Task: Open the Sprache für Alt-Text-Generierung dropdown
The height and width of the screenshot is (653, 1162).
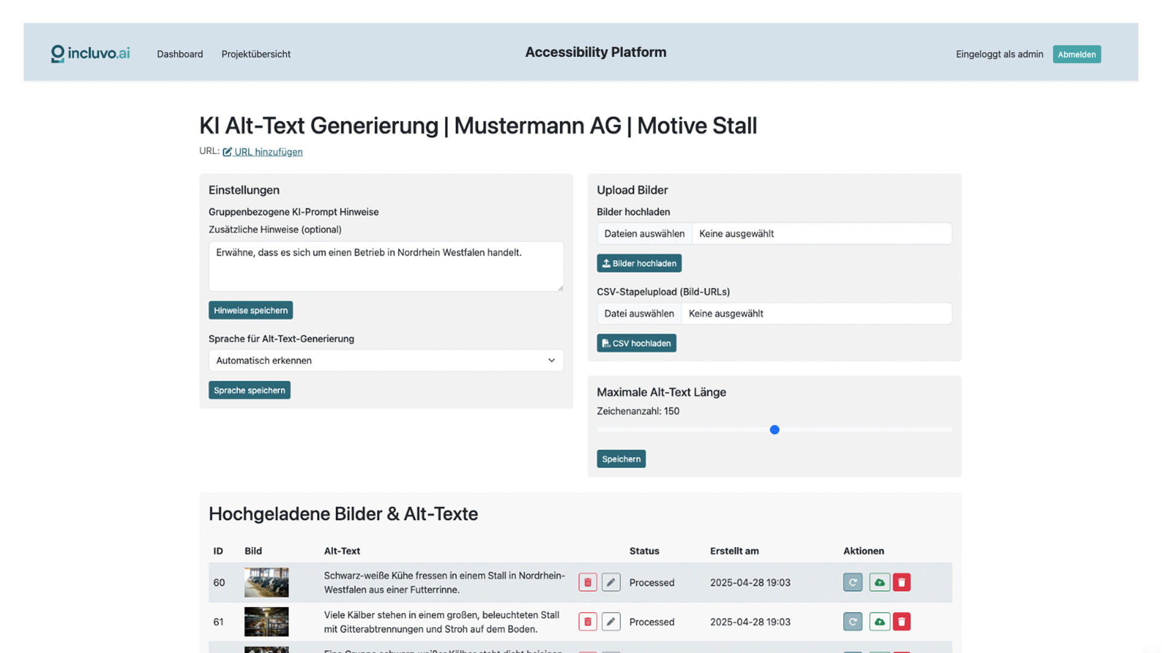Action: (x=386, y=360)
